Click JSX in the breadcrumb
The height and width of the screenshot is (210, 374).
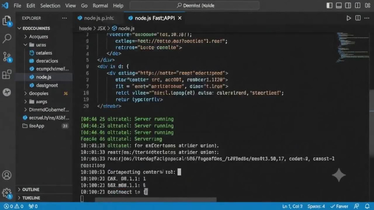click(101, 28)
